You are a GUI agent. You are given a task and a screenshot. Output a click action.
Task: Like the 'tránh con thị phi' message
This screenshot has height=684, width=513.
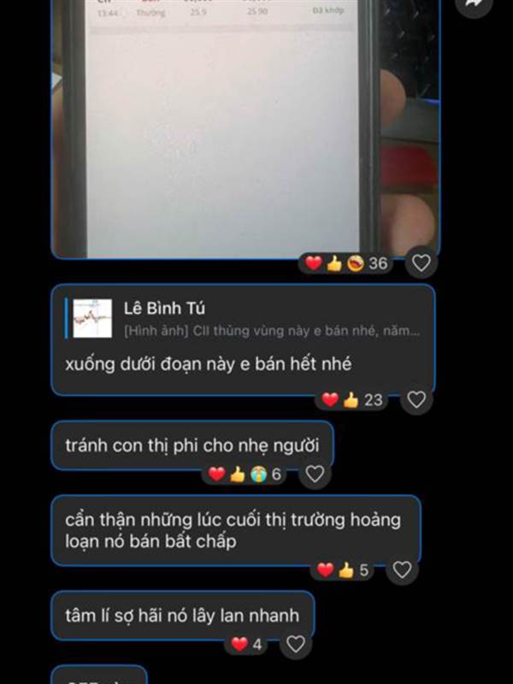pos(315,474)
